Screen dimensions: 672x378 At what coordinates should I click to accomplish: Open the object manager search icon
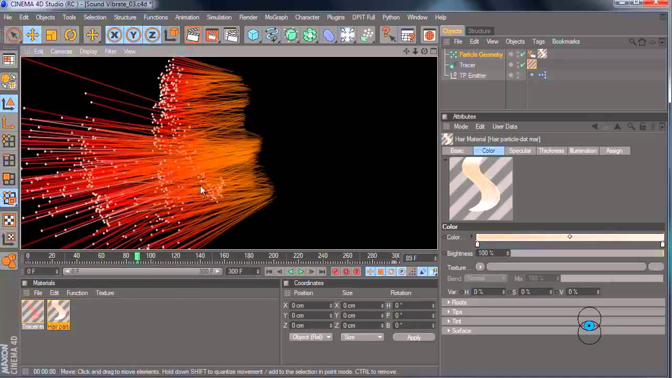[633, 41]
